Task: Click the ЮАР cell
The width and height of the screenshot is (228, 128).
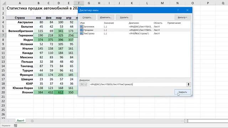Action: 20,84
